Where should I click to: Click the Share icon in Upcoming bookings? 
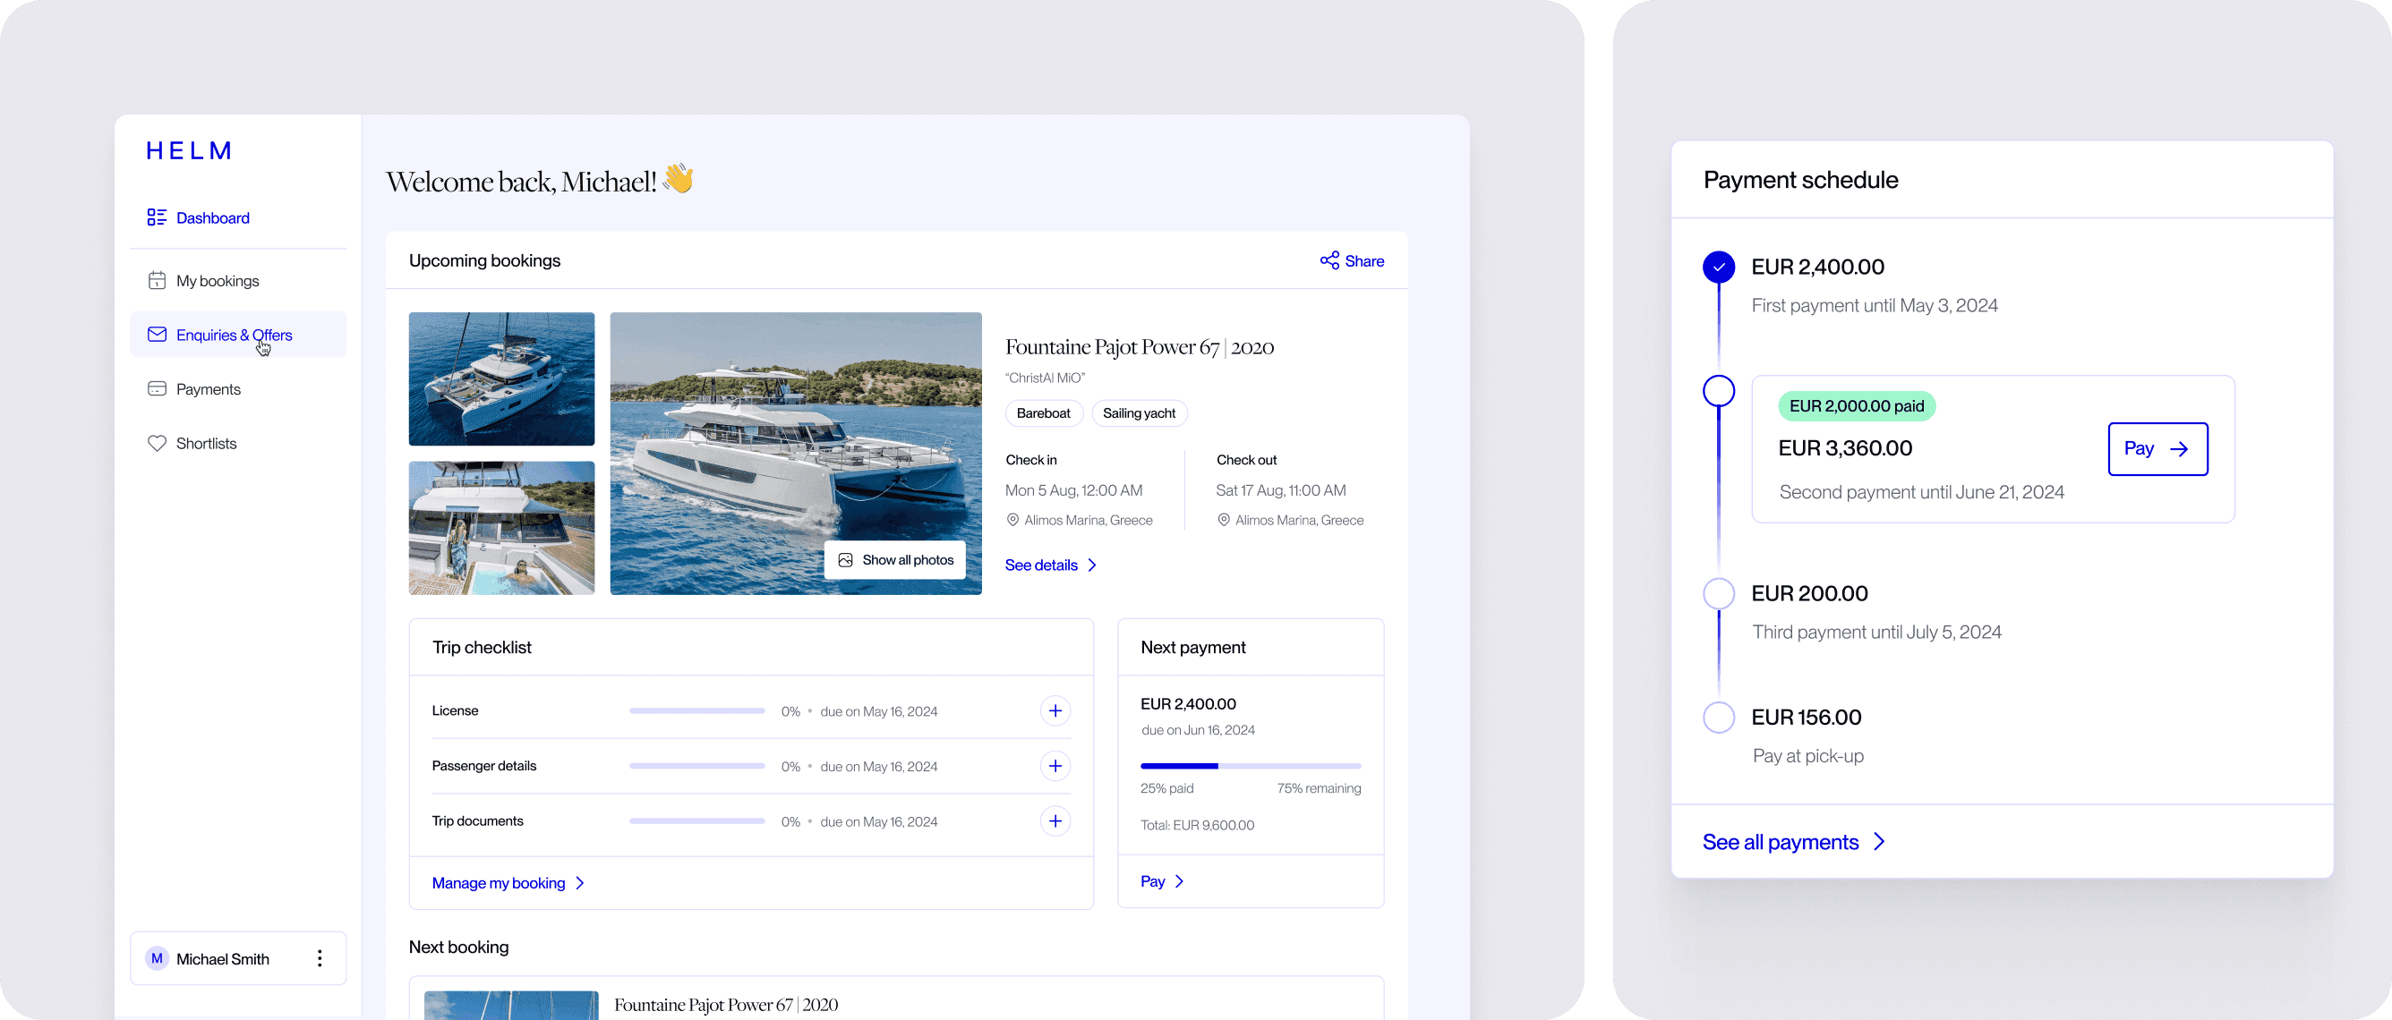tap(1328, 260)
